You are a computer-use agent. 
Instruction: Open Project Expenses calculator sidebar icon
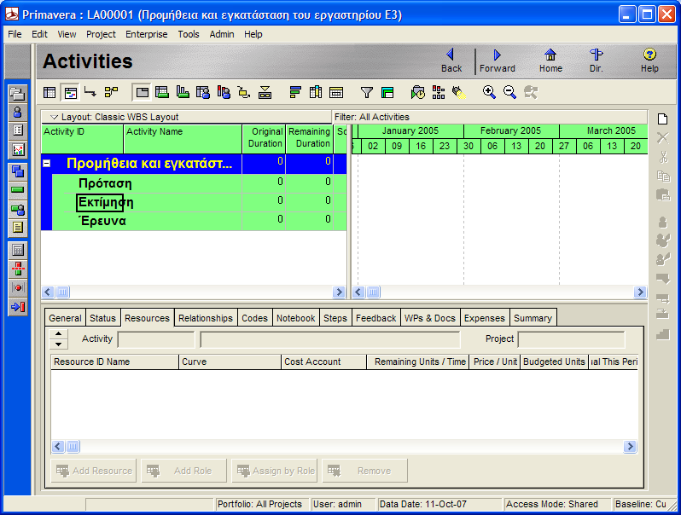(18, 250)
